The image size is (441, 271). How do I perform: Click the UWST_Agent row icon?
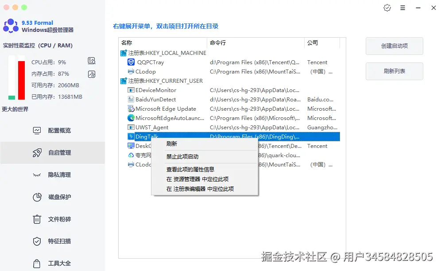[131, 127]
